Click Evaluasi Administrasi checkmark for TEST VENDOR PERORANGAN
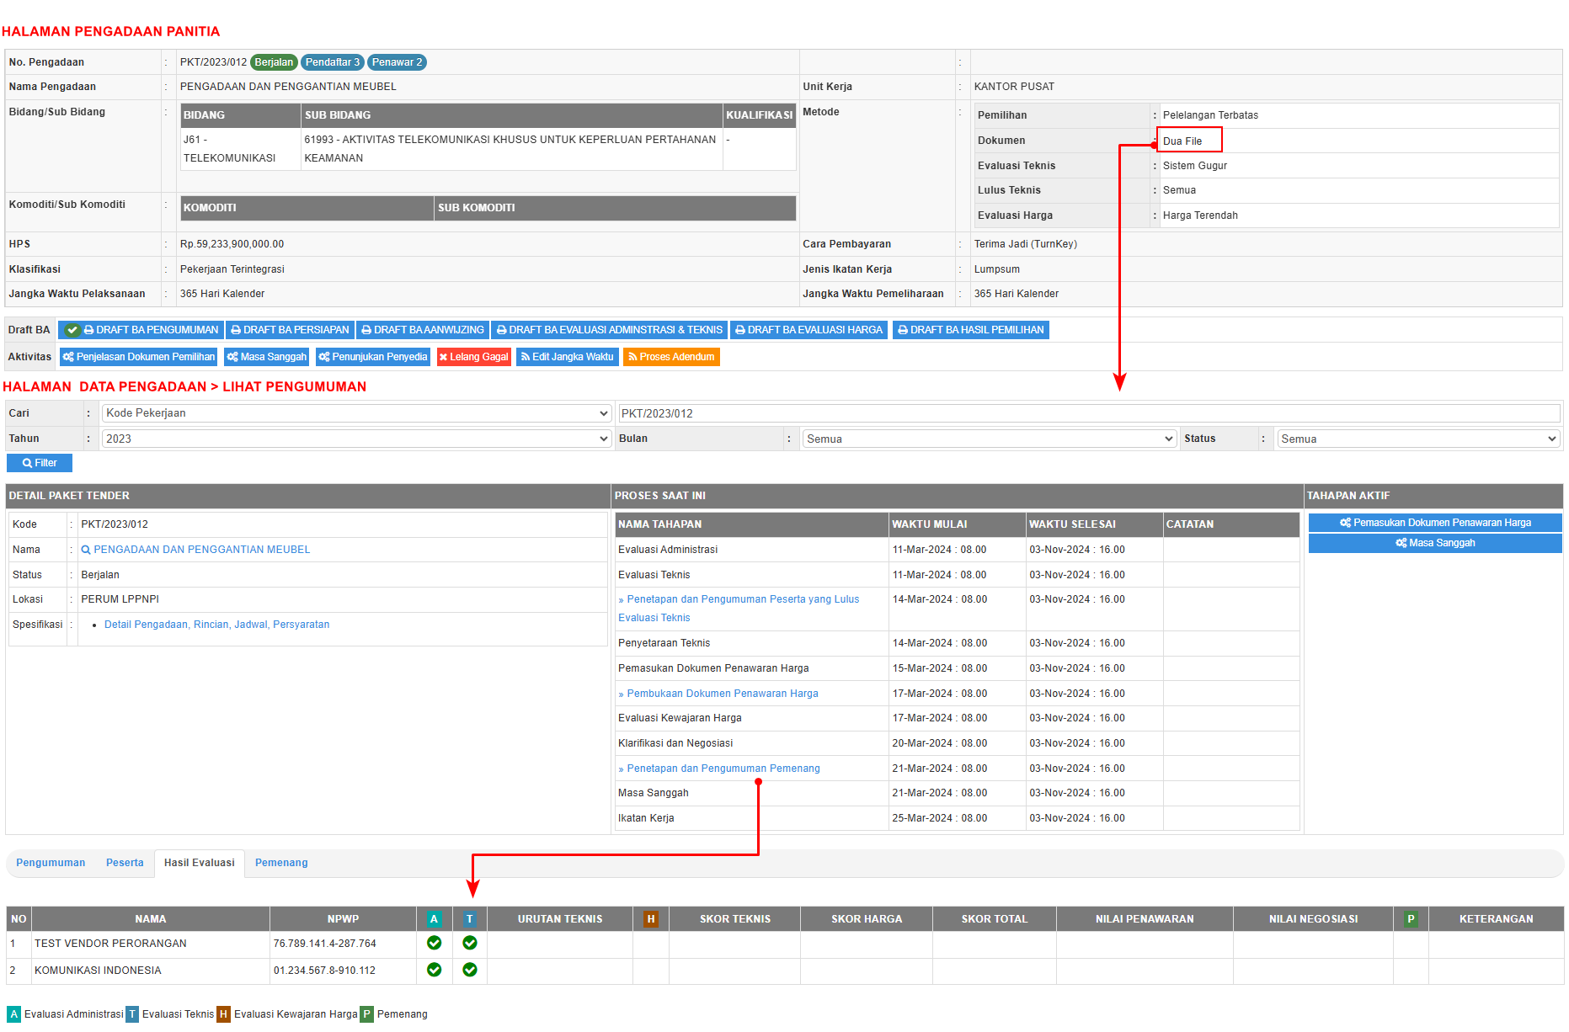This screenshot has width=1569, height=1032. pyautogui.click(x=434, y=943)
